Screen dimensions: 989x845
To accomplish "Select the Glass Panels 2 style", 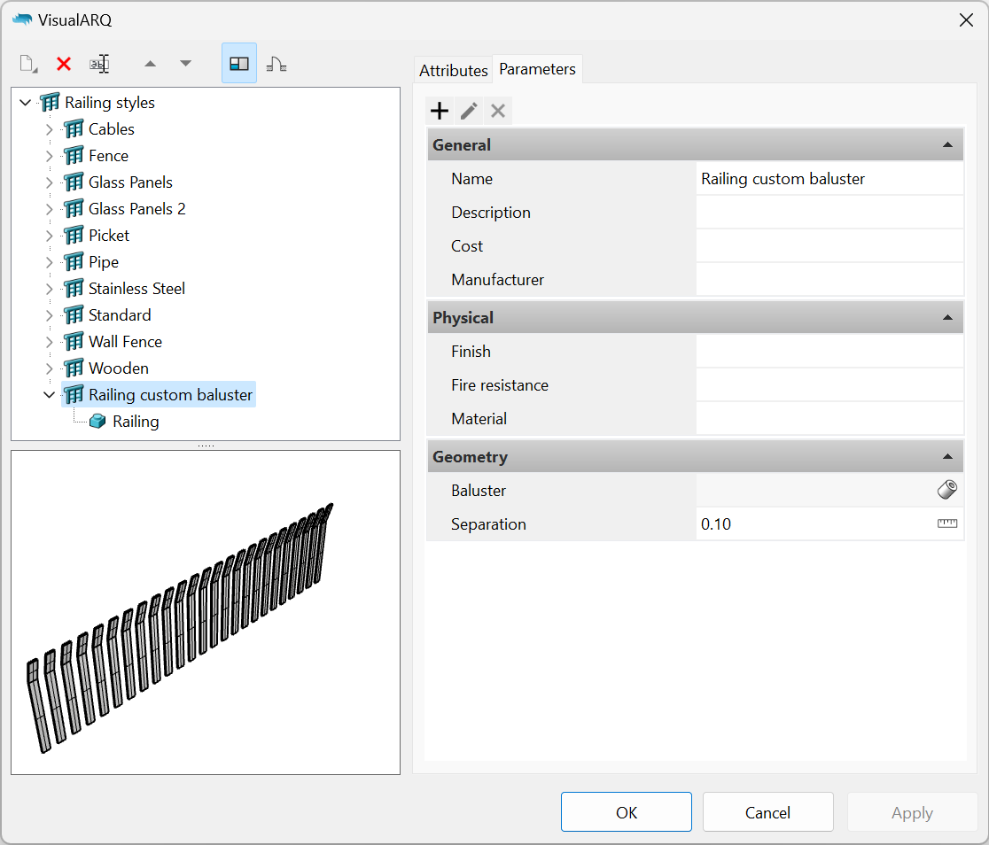I will (x=136, y=209).
